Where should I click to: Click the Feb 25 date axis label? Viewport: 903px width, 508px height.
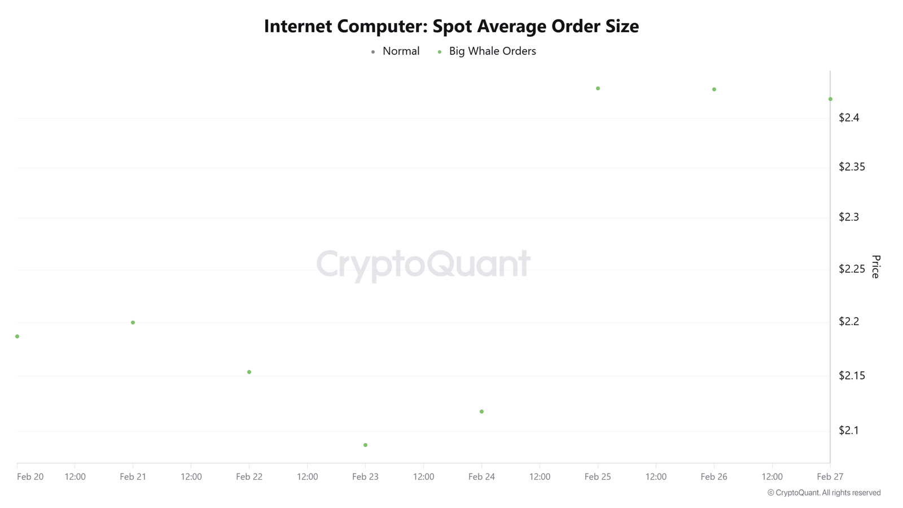point(598,477)
